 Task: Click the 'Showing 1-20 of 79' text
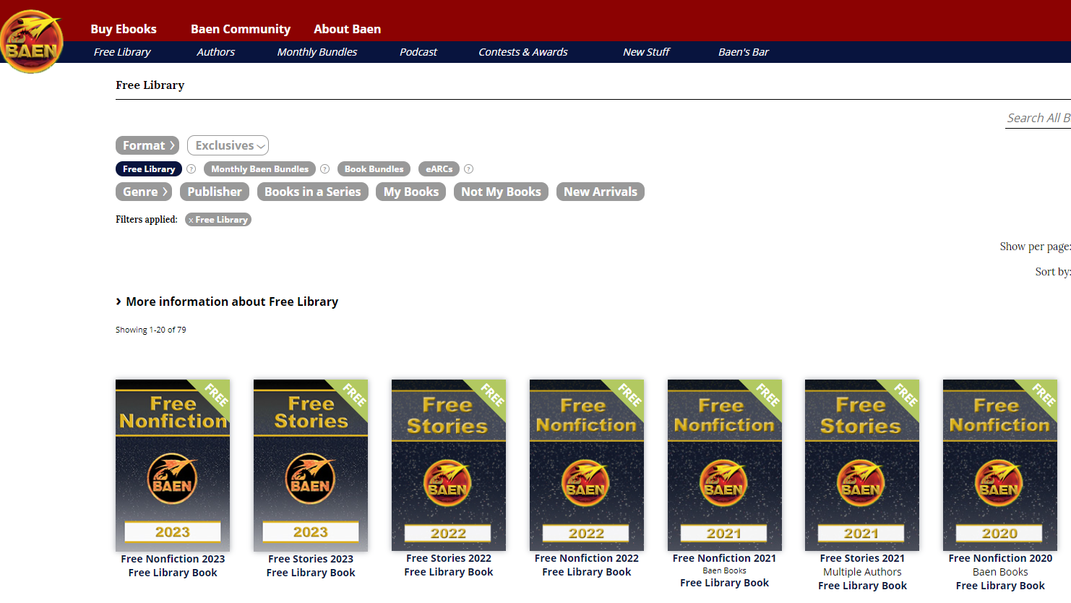pos(151,330)
